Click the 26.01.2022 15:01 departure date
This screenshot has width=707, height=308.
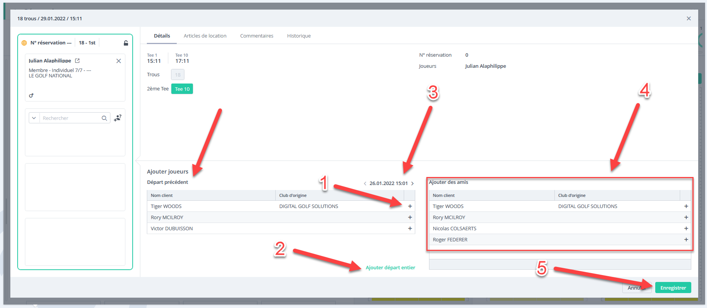pos(389,183)
